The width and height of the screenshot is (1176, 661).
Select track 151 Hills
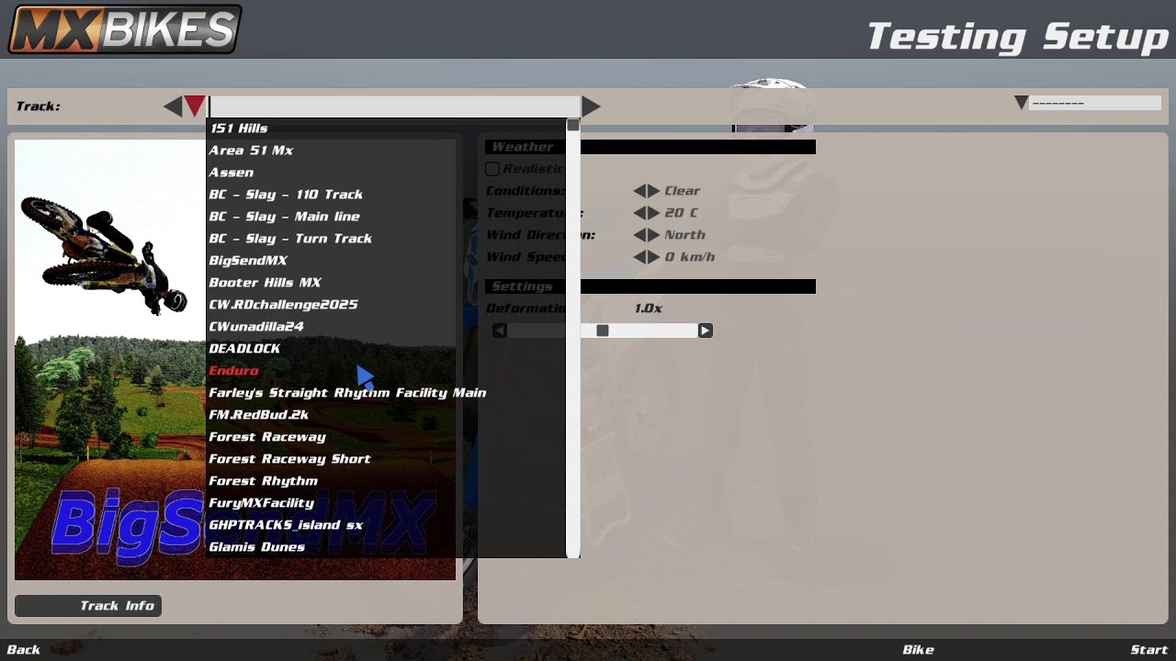(x=239, y=129)
